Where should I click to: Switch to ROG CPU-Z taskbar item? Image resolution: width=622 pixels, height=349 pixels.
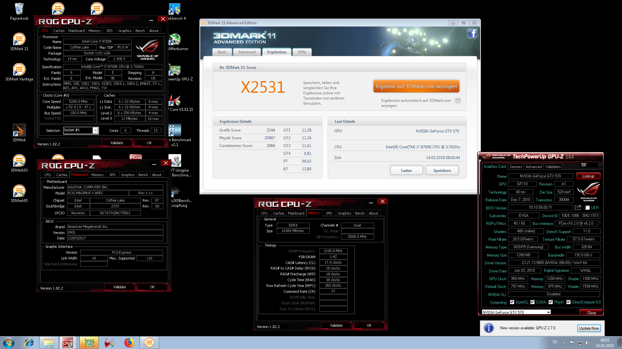(68, 343)
